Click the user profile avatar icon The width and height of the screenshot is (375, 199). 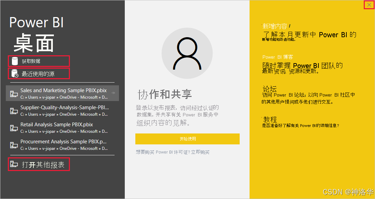tap(187, 53)
